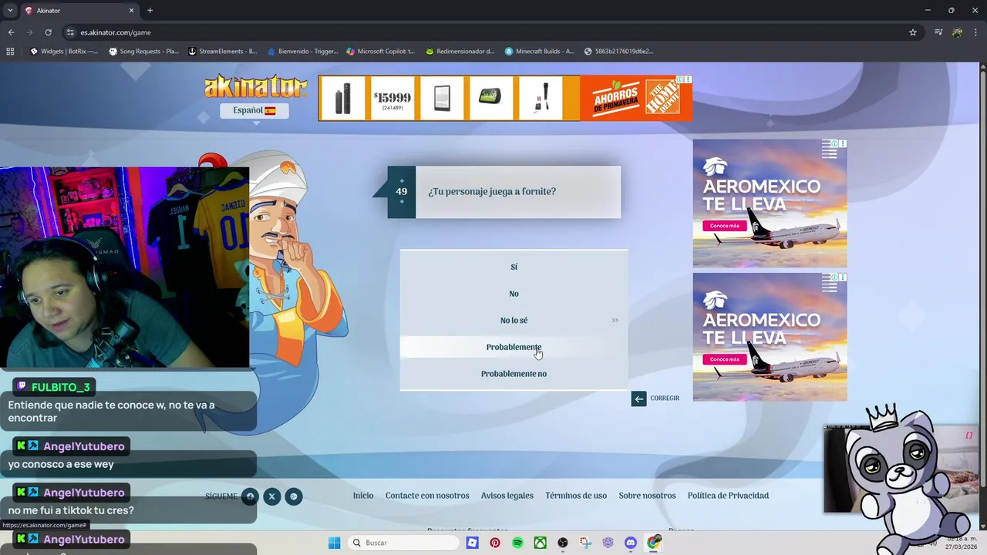The image size is (987, 555).
Task: Open 'Términos de uso' link
Action: tap(576, 496)
